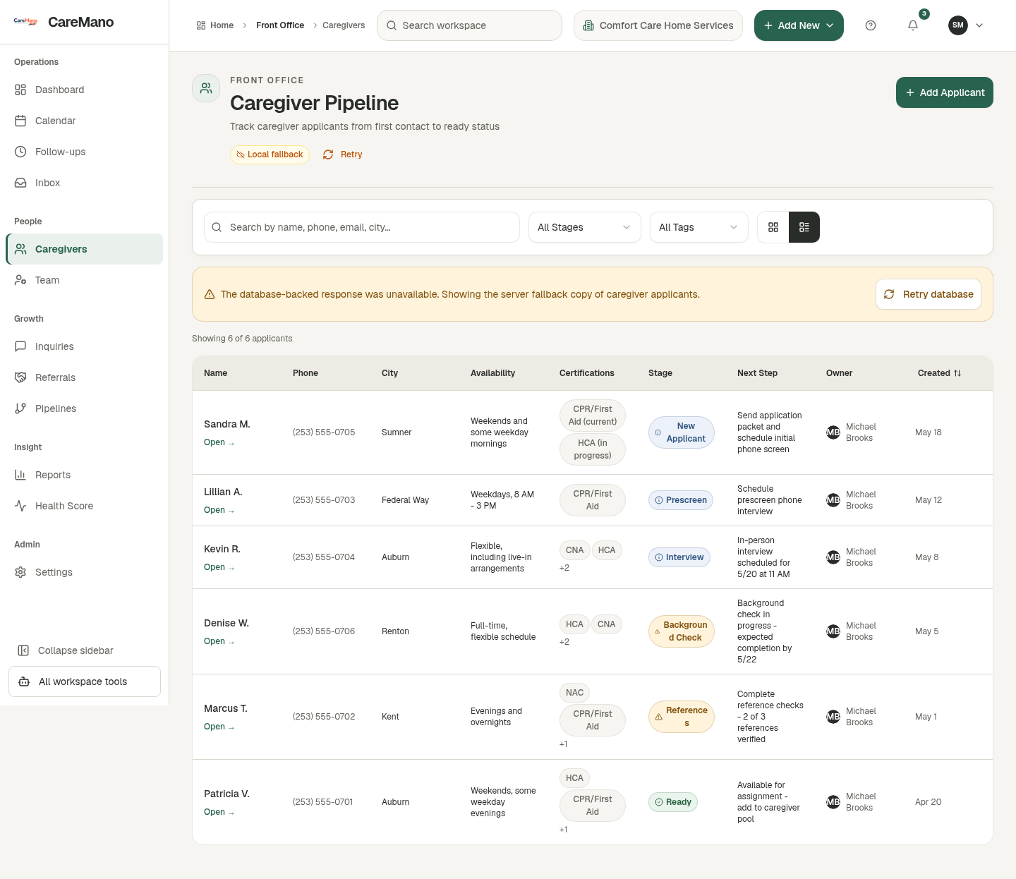Switch to list table view
This screenshot has height=879, width=1016.
tap(804, 227)
